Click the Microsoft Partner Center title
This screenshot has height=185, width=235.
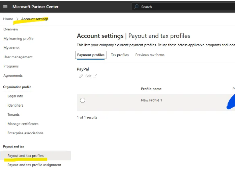[x=35, y=7]
